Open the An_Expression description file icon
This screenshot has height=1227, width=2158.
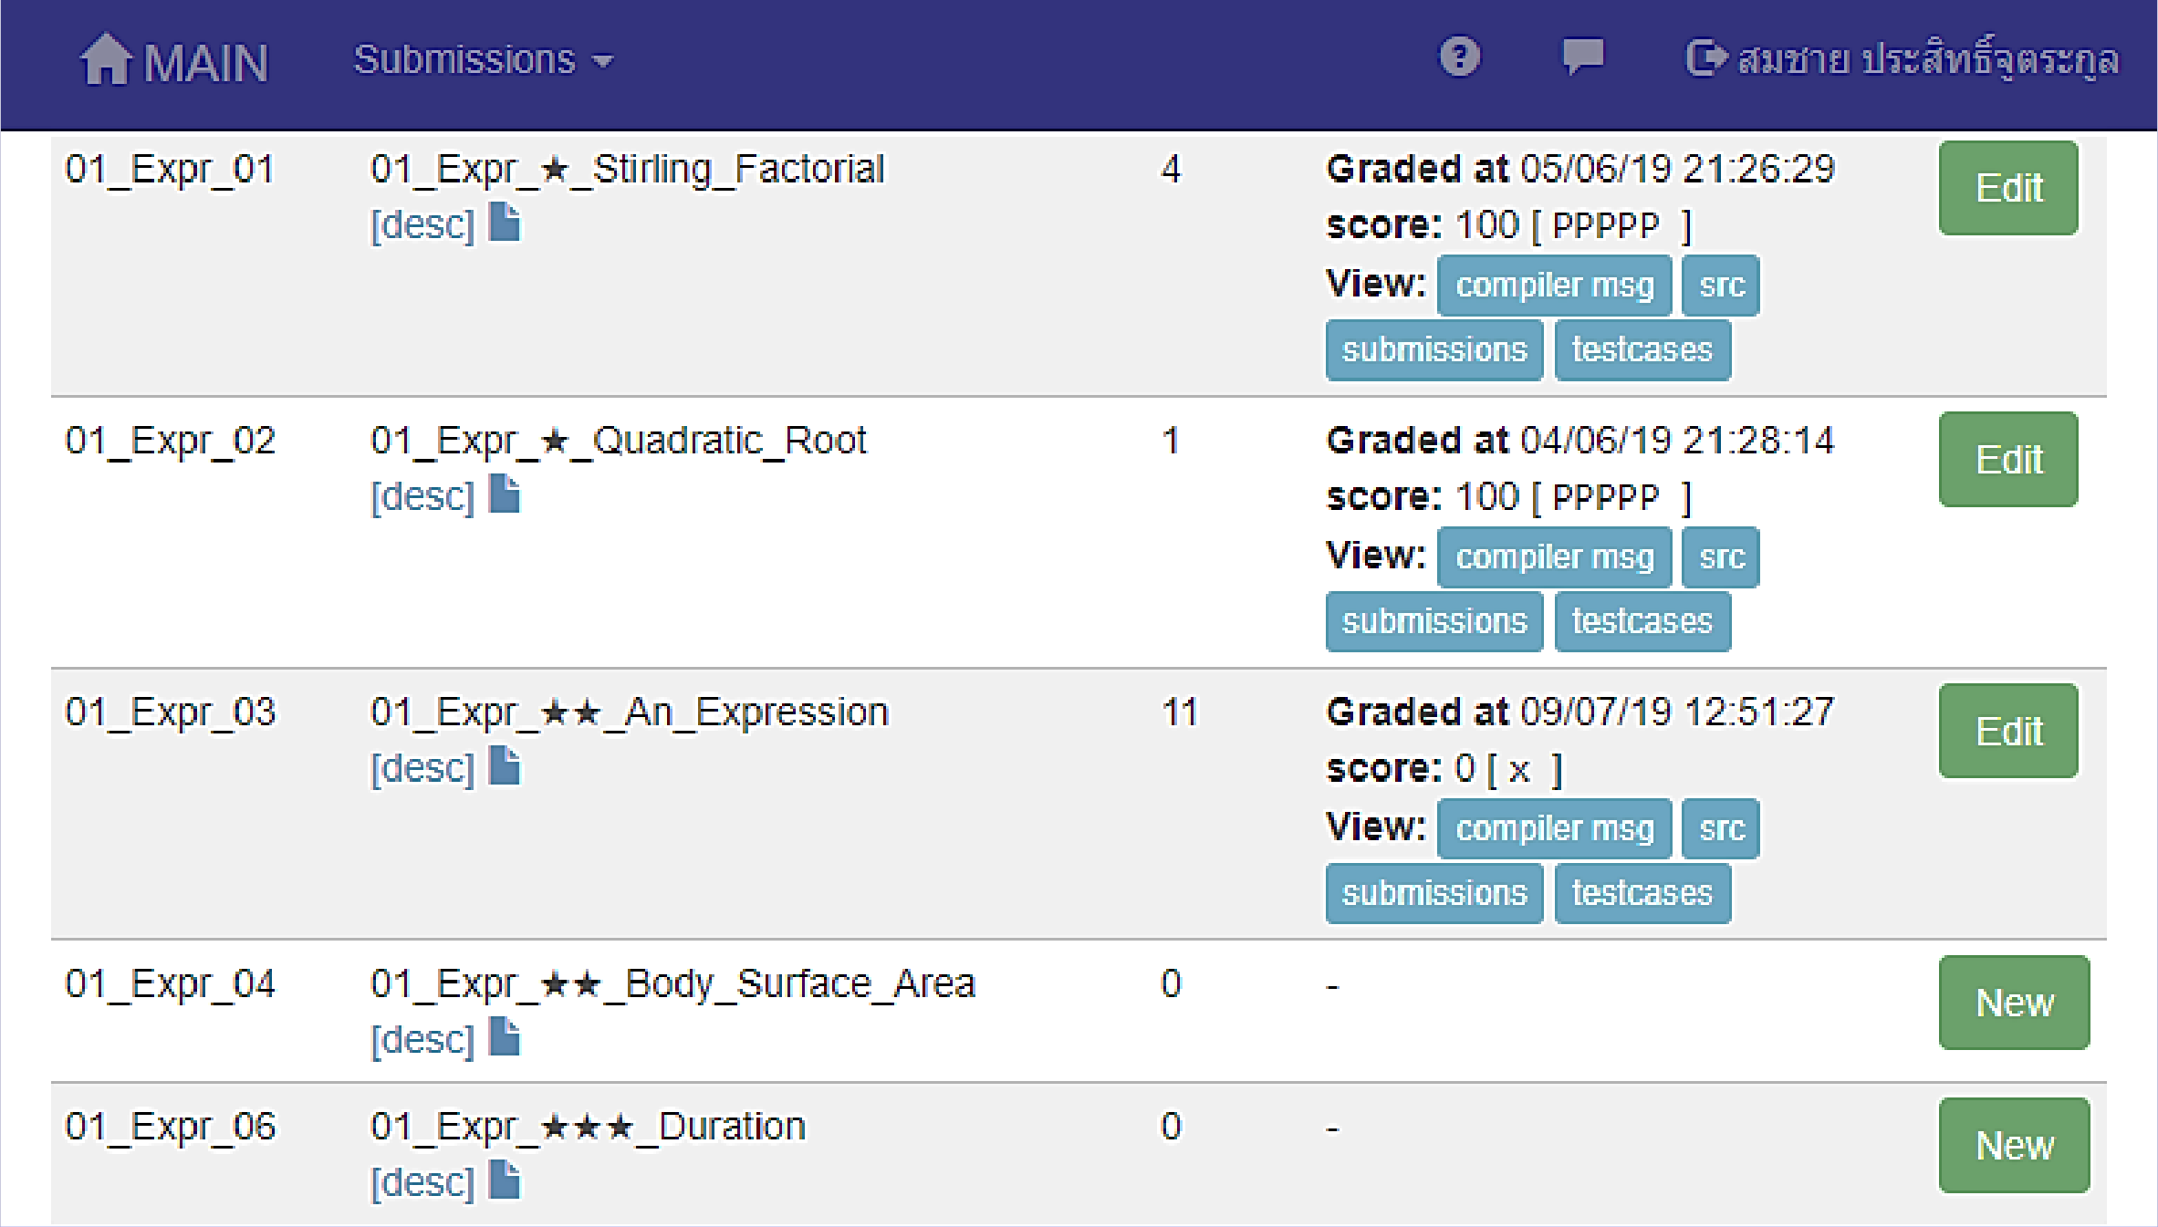[x=505, y=766]
